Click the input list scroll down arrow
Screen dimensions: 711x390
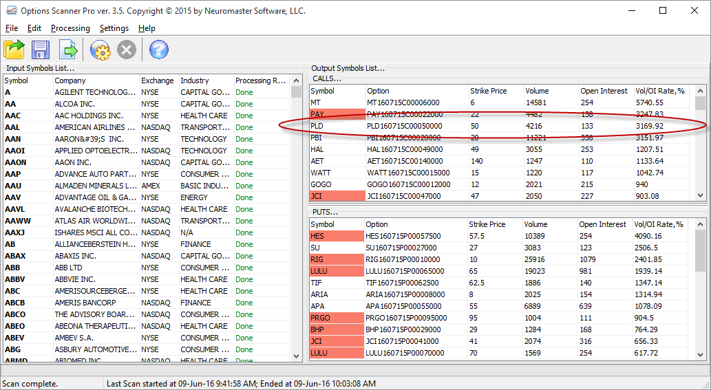(x=296, y=356)
